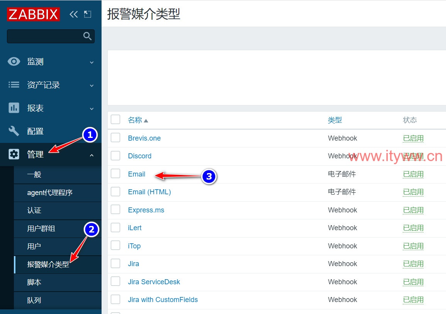Open the 资产记录 menu

[x=51, y=85]
